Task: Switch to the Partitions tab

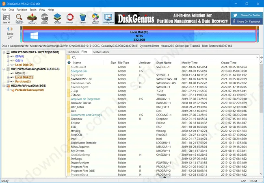Action: 73,52
